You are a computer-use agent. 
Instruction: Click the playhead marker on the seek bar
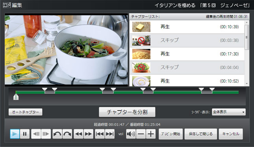click(x=16, y=97)
